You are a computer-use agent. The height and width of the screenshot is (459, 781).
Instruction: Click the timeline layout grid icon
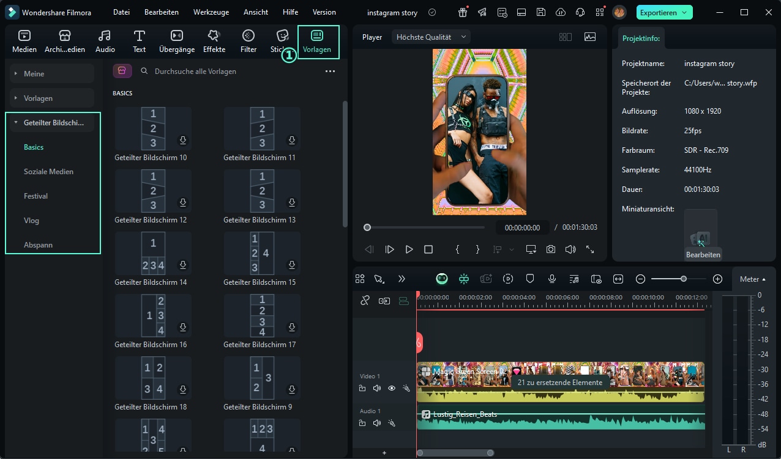(x=360, y=279)
